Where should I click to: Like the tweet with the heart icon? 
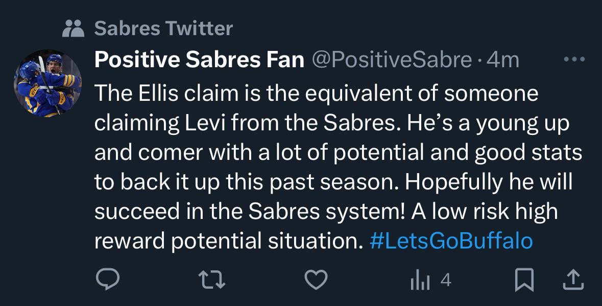[x=316, y=280]
